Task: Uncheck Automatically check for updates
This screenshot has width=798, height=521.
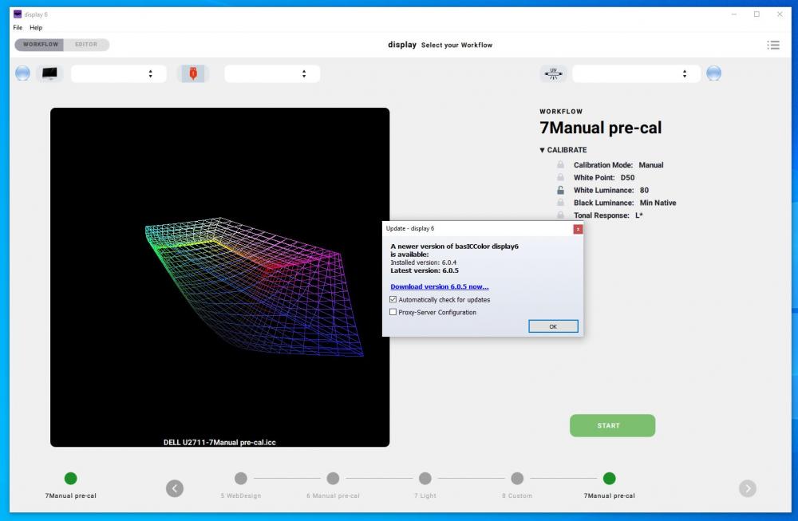Action: point(393,300)
